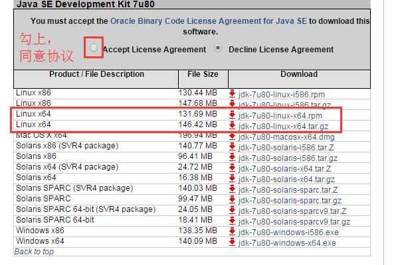Screen dimensions: 400x265
Task: Download jdk-7u80-linux-x64.tar.gz file link
Action: click(283, 127)
